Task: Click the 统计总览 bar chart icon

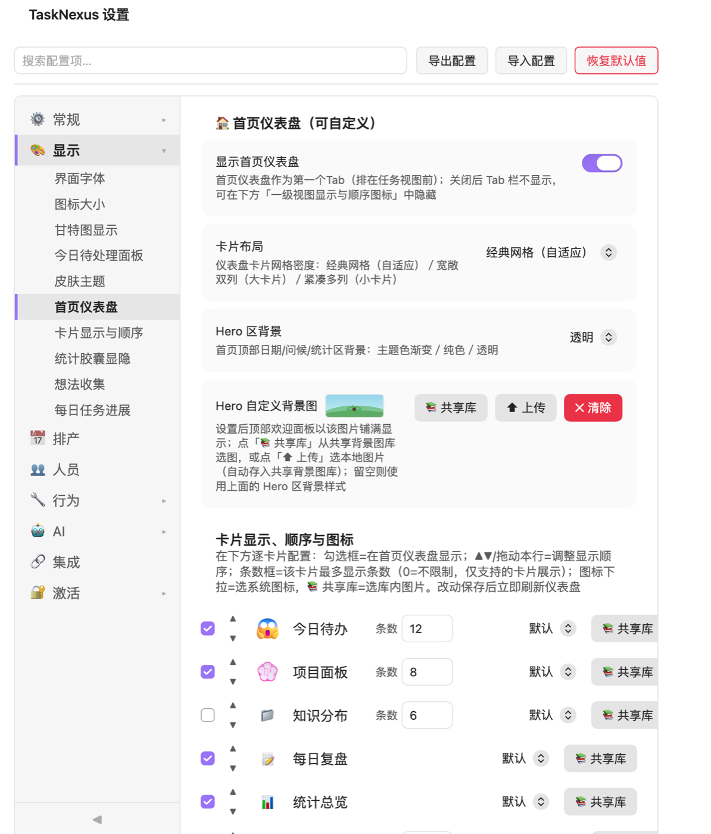Action: pyautogui.click(x=267, y=802)
